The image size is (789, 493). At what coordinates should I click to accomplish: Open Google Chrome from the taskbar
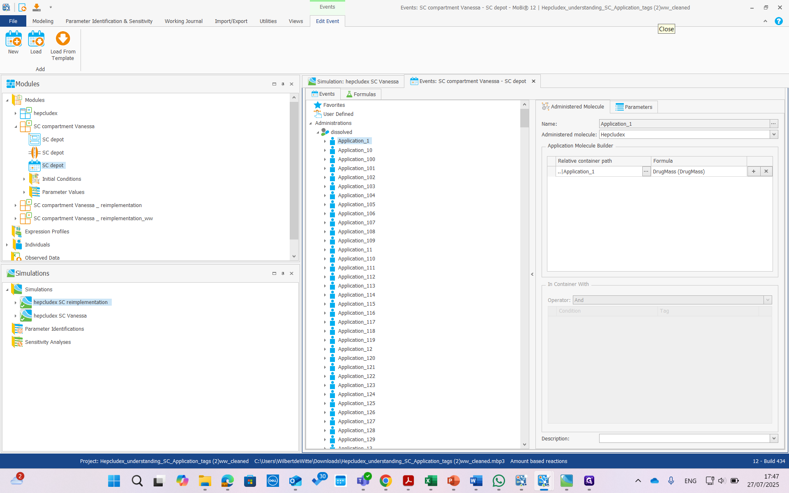coord(386,481)
